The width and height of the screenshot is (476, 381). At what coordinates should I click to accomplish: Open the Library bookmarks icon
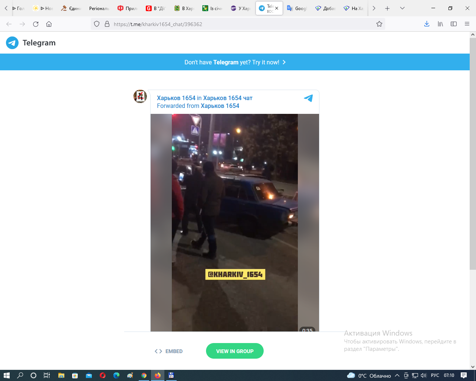[440, 24]
